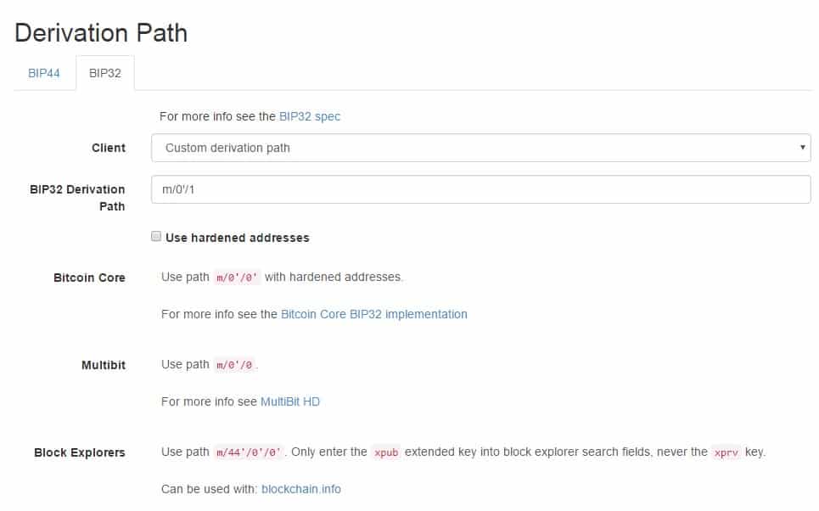Image resolution: width=819 pixels, height=511 pixels.
Task: Focus the BIP32 Derivation Path input field
Action: click(480, 189)
